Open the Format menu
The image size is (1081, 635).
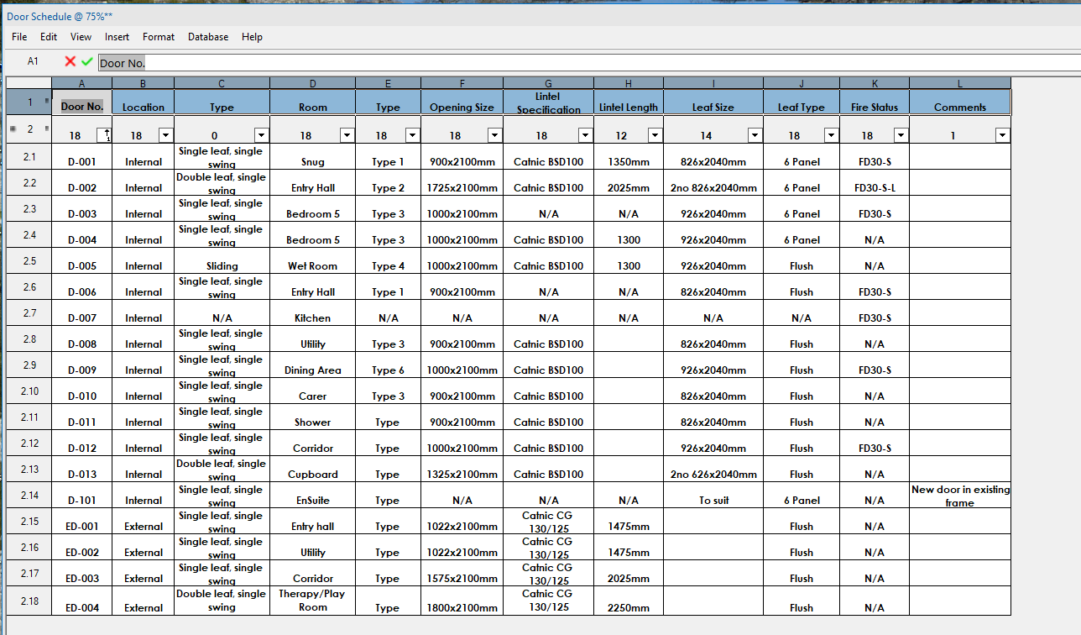tap(158, 37)
